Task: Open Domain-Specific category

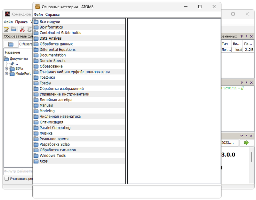Action: 79,60
